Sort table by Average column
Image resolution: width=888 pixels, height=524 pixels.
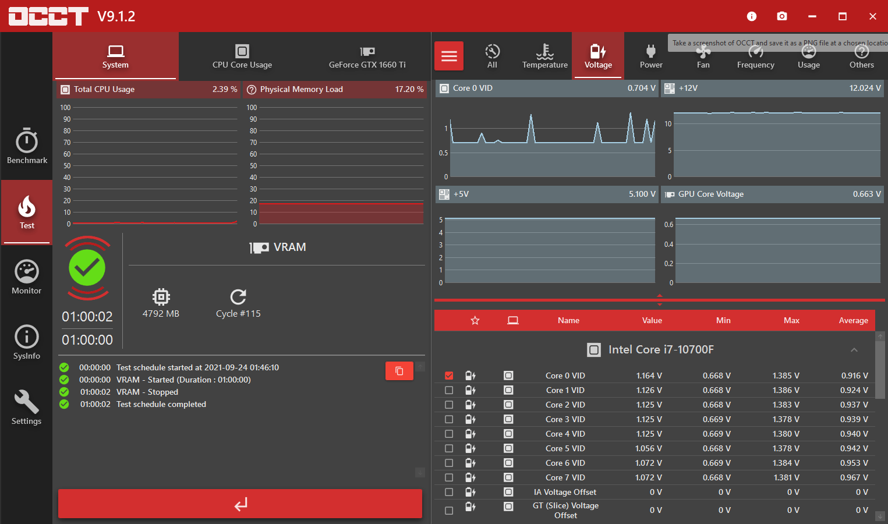pyautogui.click(x=854, y=320)
